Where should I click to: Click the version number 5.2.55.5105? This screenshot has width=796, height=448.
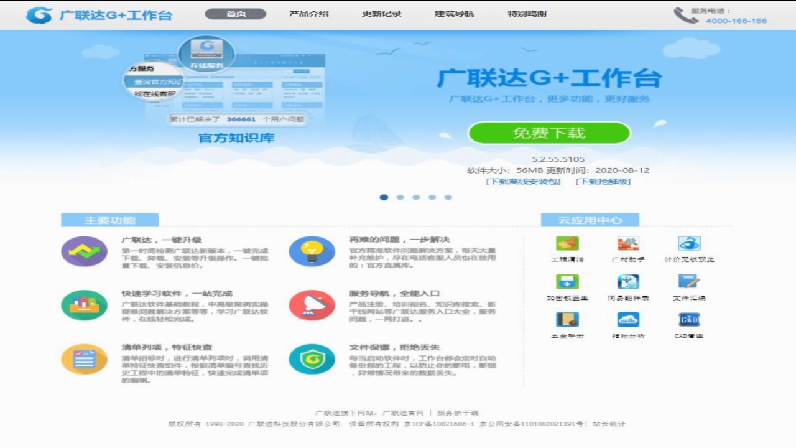tap(558, 159)
